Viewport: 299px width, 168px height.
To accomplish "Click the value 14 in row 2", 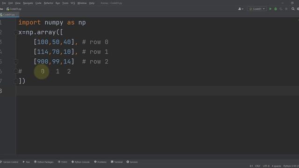I will (67, 62).
